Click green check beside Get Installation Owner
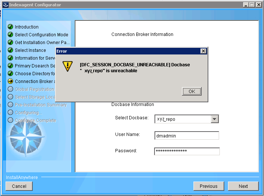The height and width of the screenshot is (196, 264). (x=10, y=42)
